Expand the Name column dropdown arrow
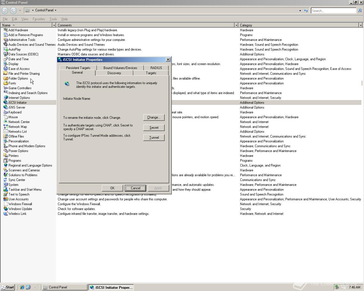364x291 pixels. click(x=54, y=25)
